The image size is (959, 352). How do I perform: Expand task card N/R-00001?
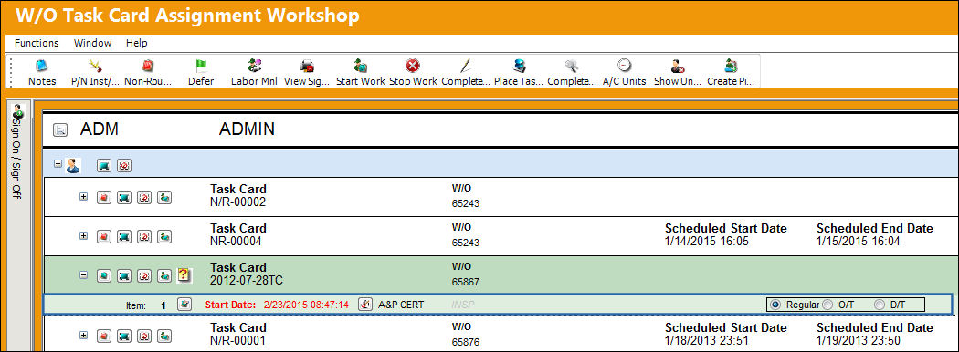tap(84, 335)
